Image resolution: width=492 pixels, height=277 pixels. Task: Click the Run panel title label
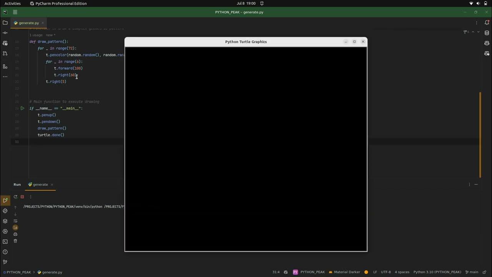click(17, 184)
